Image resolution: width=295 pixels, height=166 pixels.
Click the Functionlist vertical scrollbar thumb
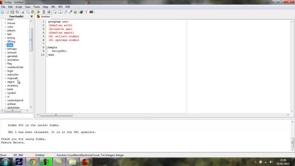point(31,40)
